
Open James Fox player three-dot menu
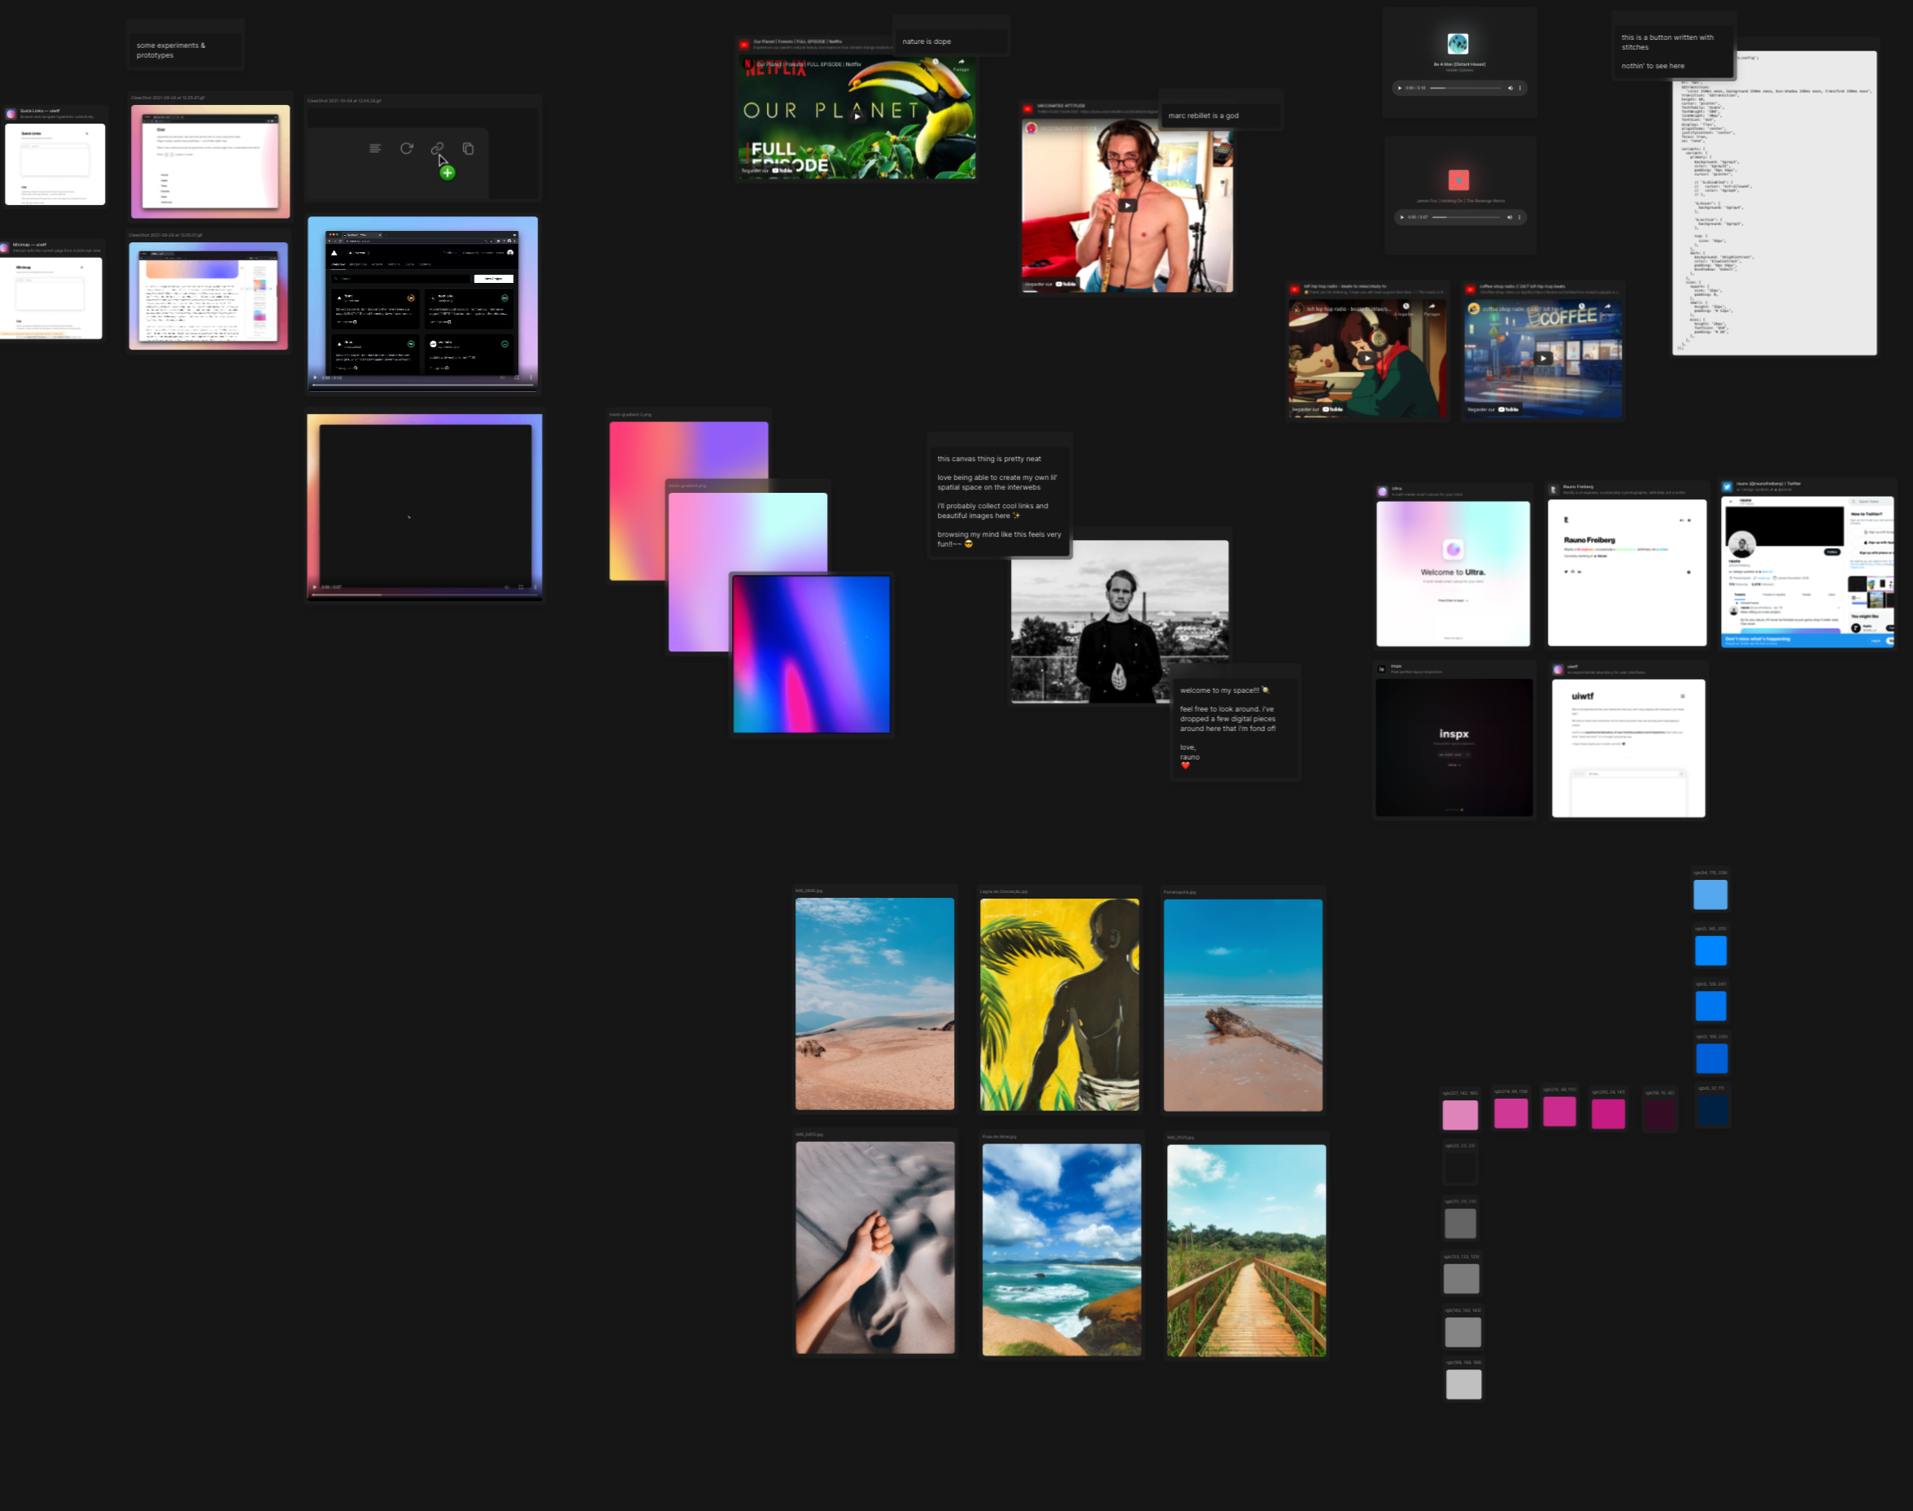click(x=1519, y=218)
